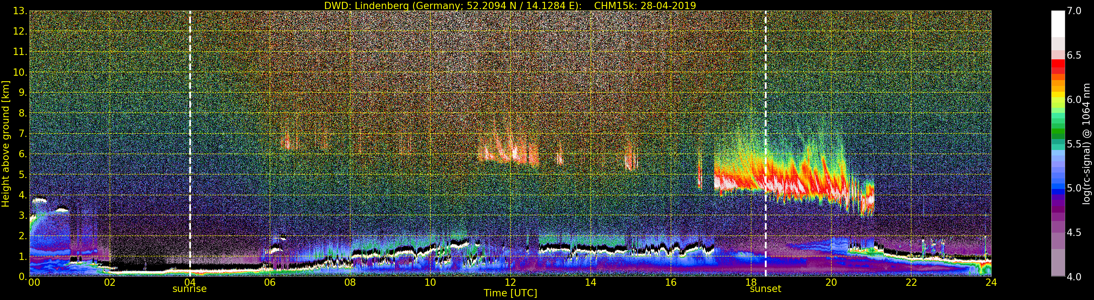Select height axis tick '3.'
The height and width of the screenshot is (300, 1094).
[23, 215]
